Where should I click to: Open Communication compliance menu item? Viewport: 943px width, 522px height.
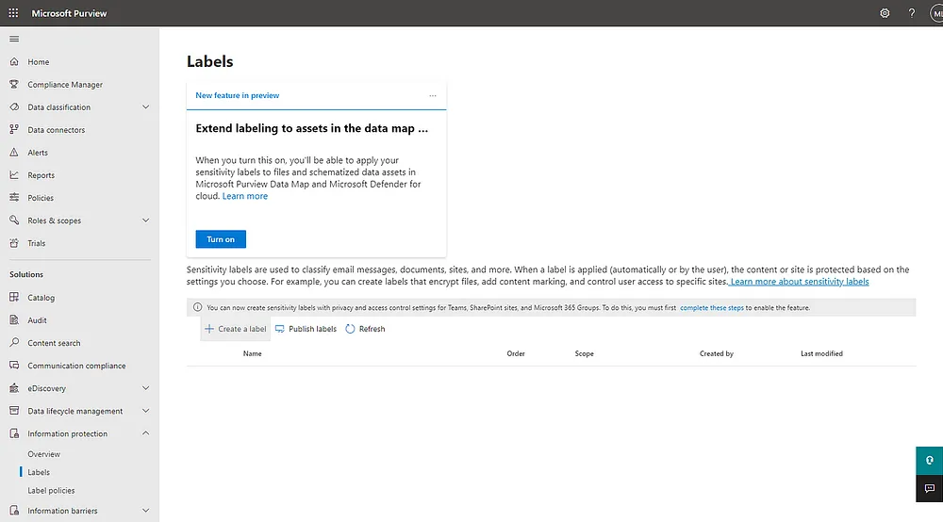click(76, 366)
